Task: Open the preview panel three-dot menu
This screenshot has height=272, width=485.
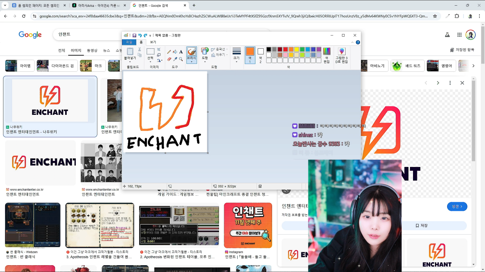Action: click(x=450, y=83)
